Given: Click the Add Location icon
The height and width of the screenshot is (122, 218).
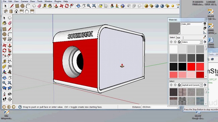Looking at the screenshot, I should point(100,6).
